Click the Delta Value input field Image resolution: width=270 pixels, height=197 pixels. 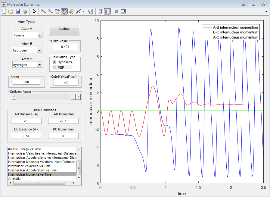point(65,47)
